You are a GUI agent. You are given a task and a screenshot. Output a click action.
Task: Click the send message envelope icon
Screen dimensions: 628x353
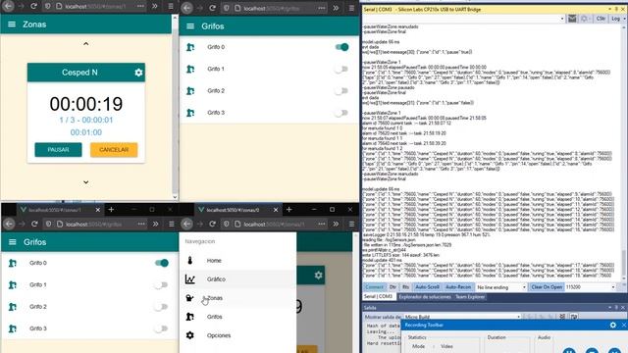coord(572,19)
